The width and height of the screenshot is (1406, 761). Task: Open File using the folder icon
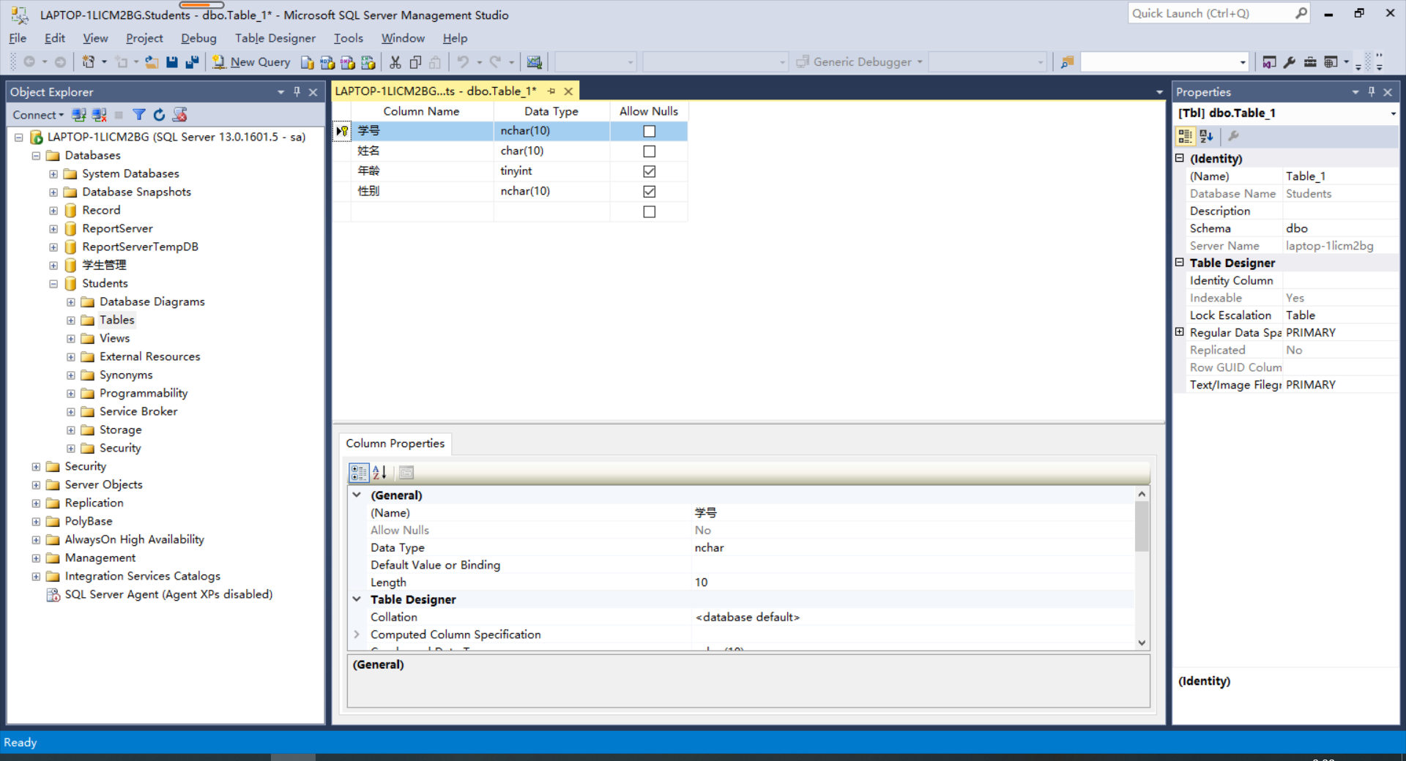(152, 62)
